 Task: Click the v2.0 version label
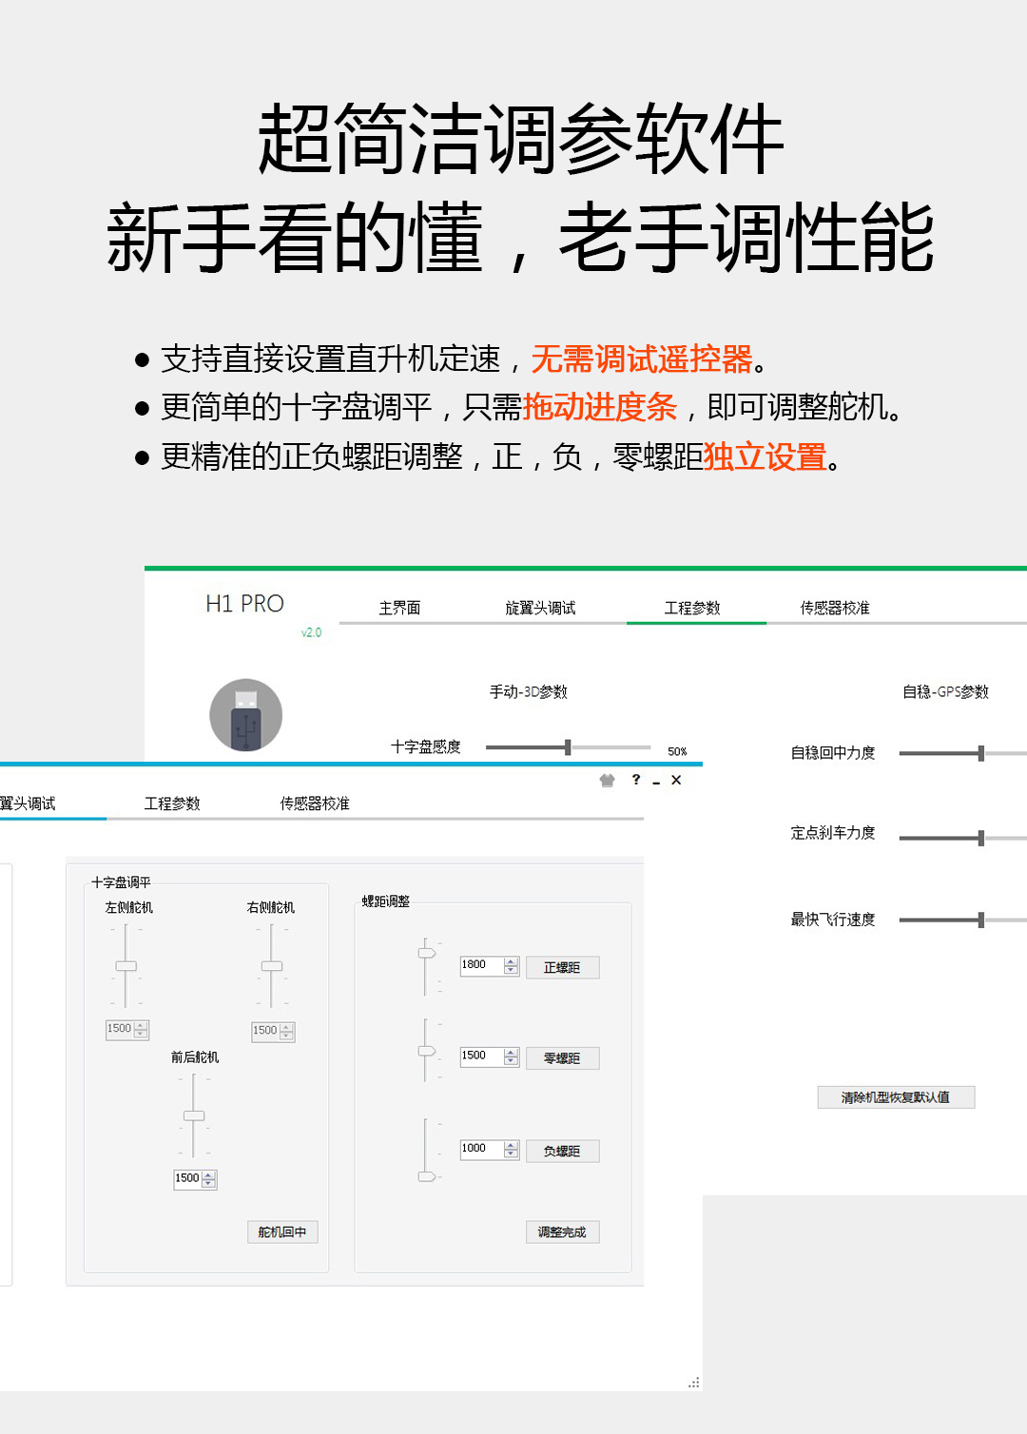coord(312,632)
